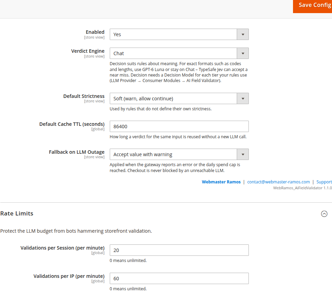Click 'Protect the LLM budget from bots' description

(76, 231)
